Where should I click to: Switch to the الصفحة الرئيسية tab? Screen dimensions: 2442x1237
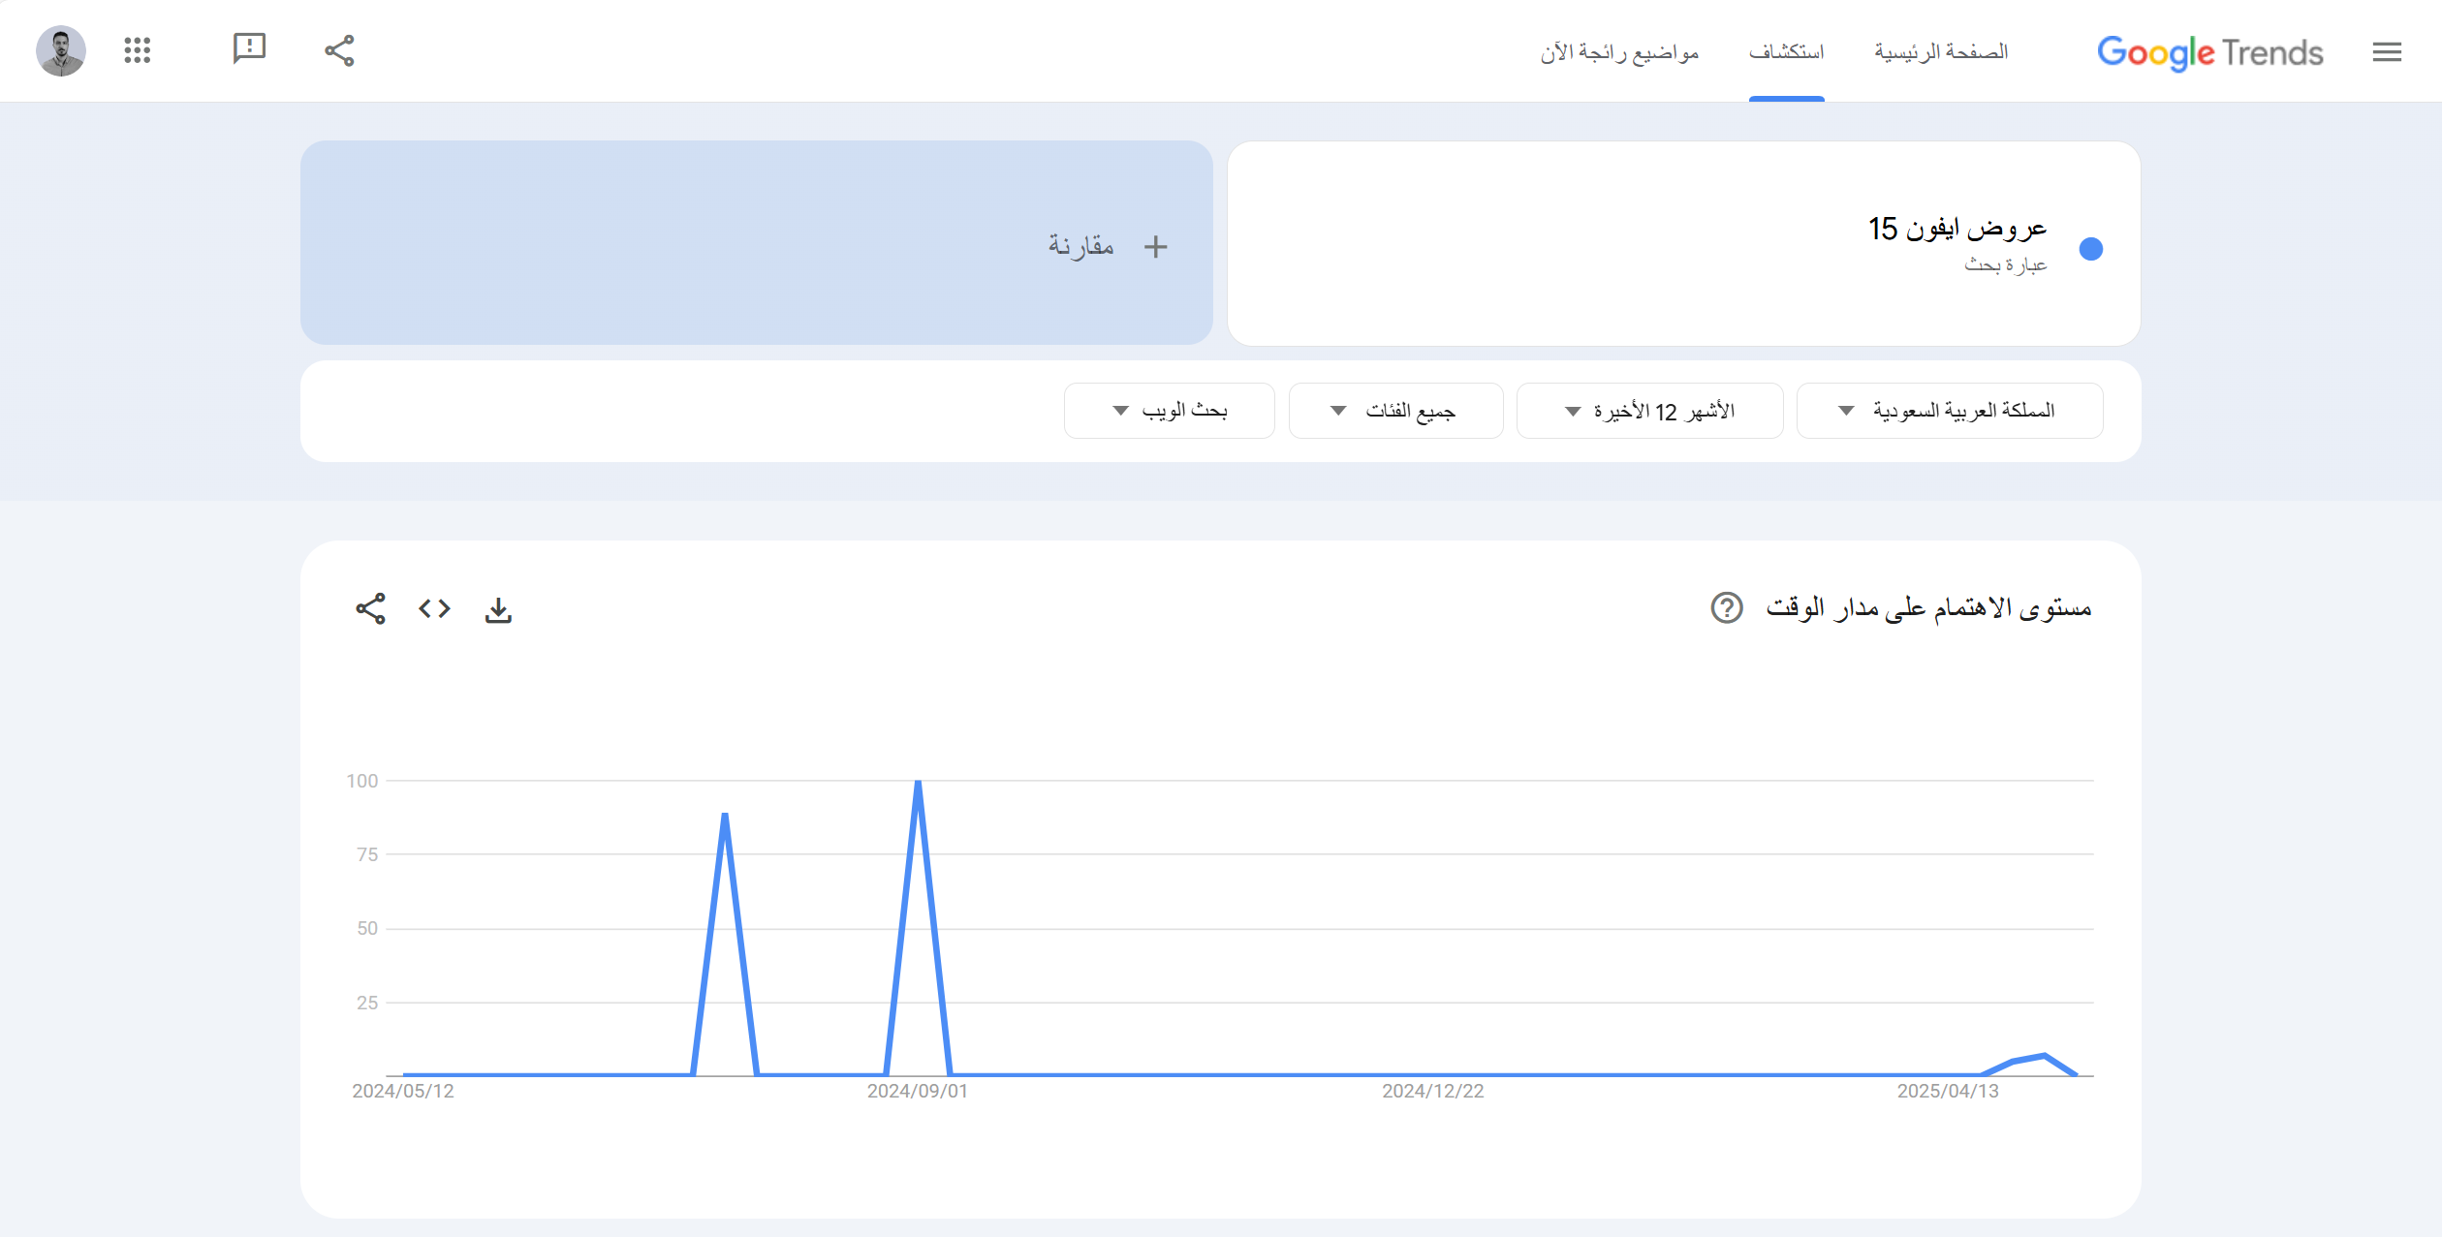(x=1940, y=51)
